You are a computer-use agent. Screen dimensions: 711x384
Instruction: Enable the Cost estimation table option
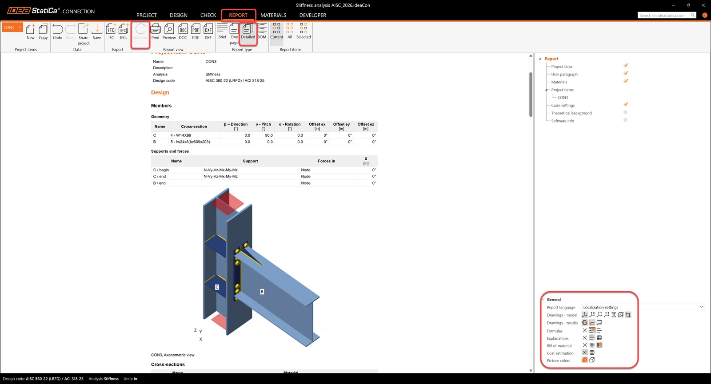[x=592, y=352]
